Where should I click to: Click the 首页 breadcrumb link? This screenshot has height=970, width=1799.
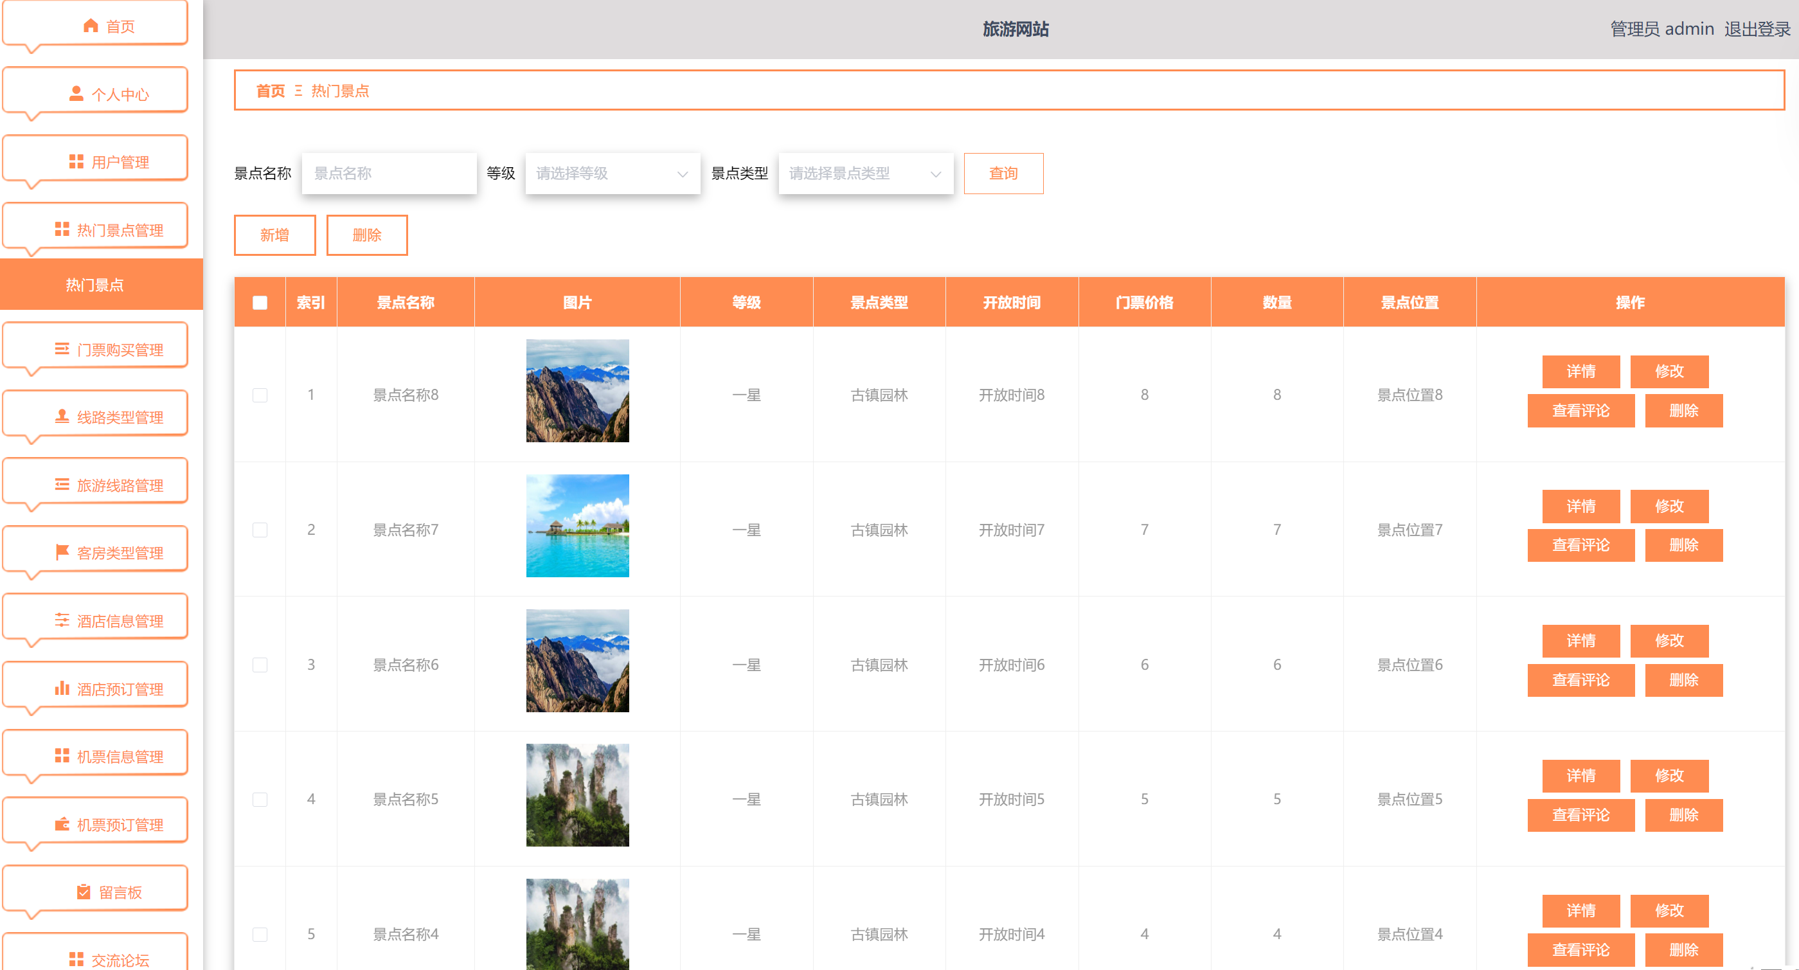pyautogui.click(x=271, y=91)
